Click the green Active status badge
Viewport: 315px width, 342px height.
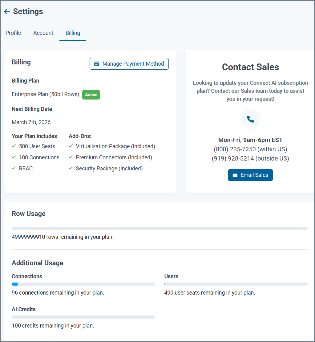coord(91,95)
